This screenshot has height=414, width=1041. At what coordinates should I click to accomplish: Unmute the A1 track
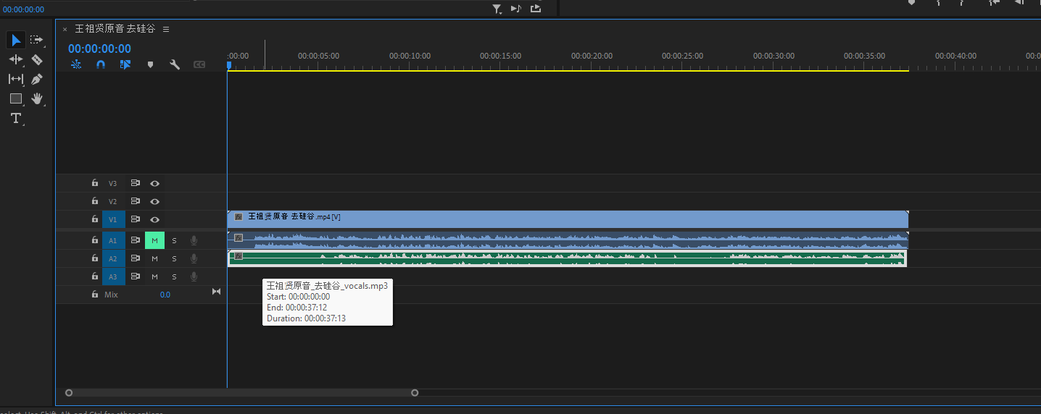[x=154, y=240]
